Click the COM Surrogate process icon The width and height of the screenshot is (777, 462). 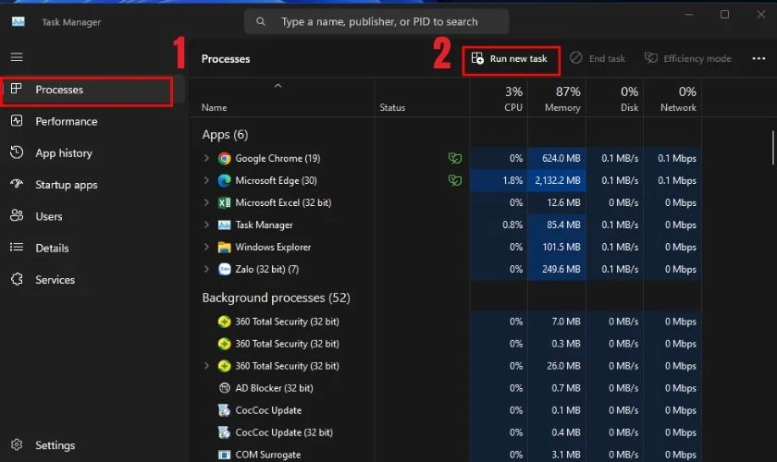225,455
